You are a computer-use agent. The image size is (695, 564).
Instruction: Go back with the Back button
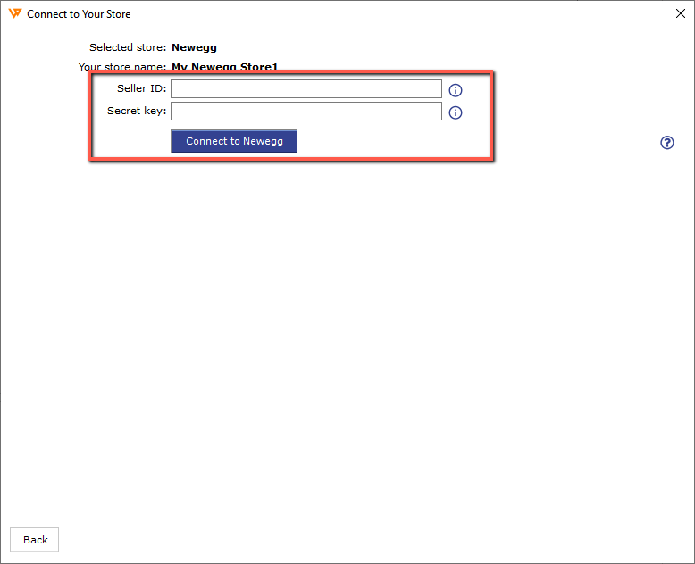pos(35,540)
